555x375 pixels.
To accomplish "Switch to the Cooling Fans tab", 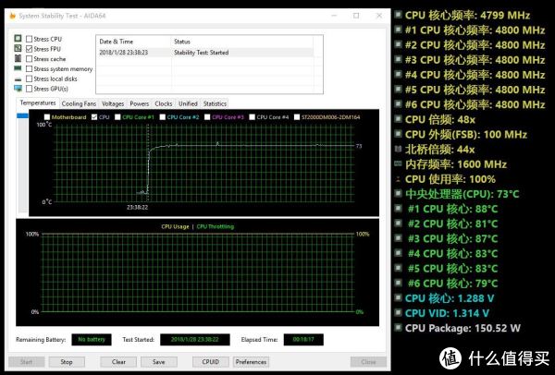I will pyautogui.click(x=79, y=103).
